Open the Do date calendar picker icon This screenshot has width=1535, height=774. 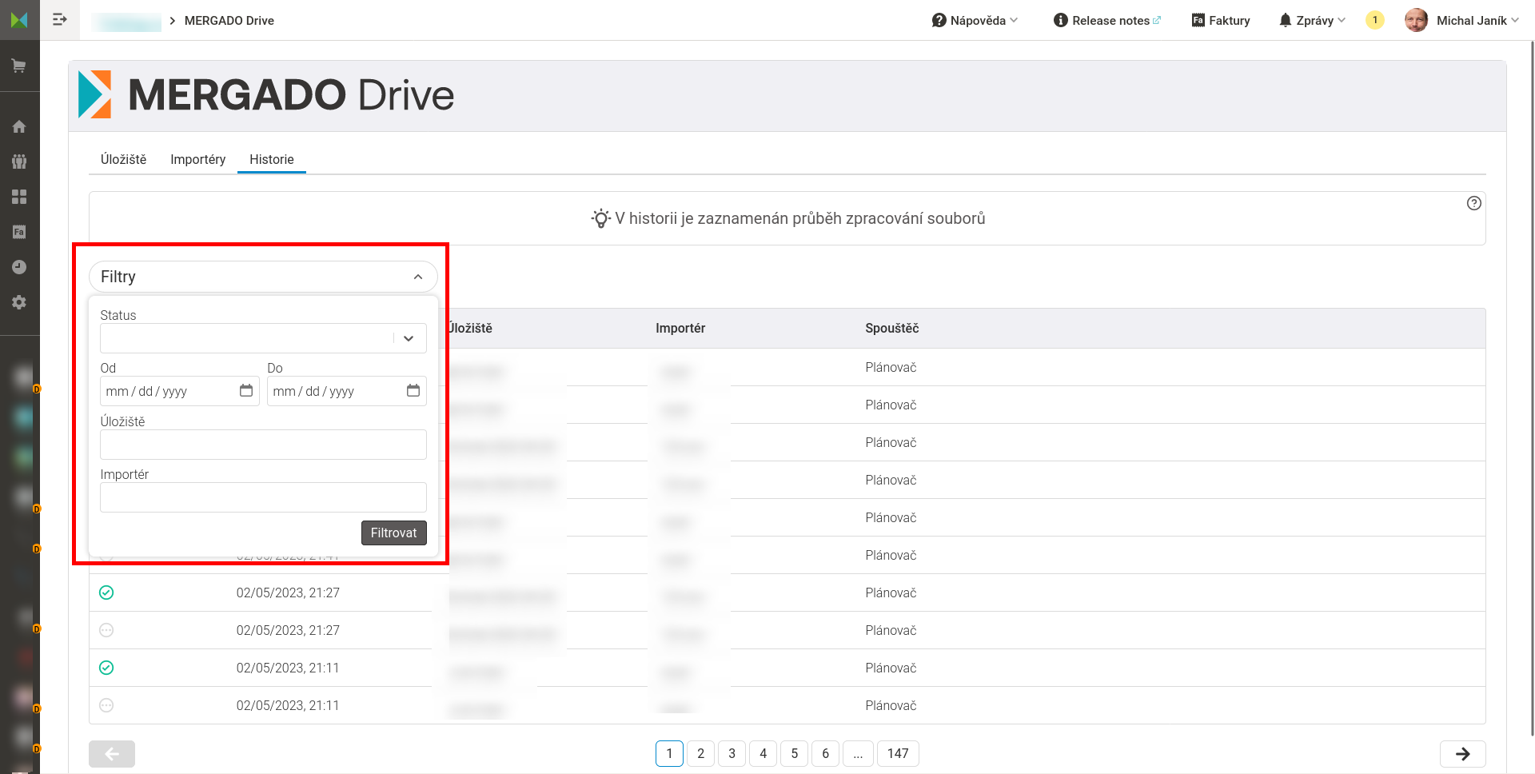click(413, 390)
